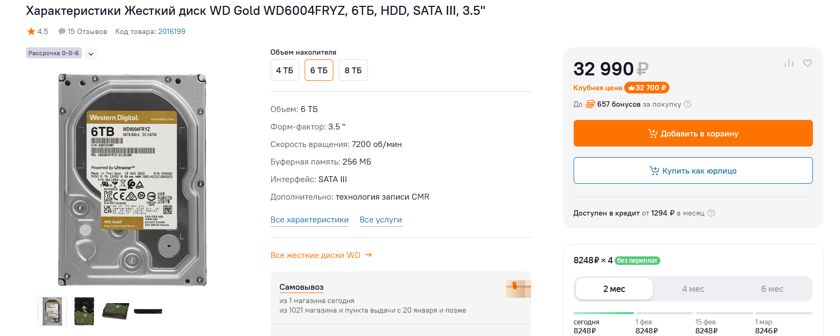Viewport: 840px width, 336px height.
Task: Click the Купить как юрлицо button
Action: point(693,170)
